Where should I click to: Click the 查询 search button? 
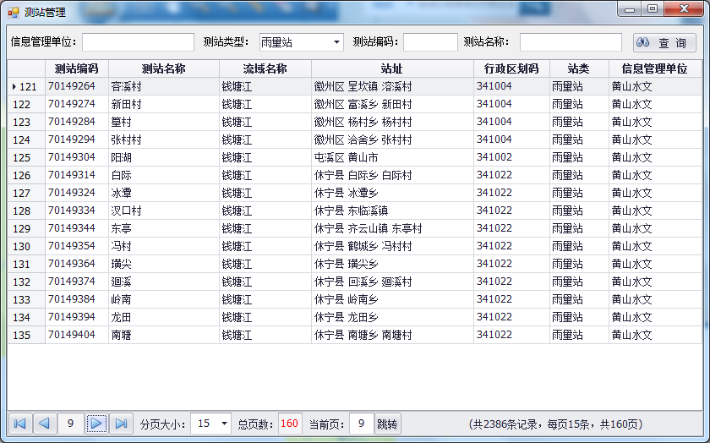tap(664, 42)
